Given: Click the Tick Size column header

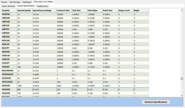Looking at the screenshot, I should point(80,10).
